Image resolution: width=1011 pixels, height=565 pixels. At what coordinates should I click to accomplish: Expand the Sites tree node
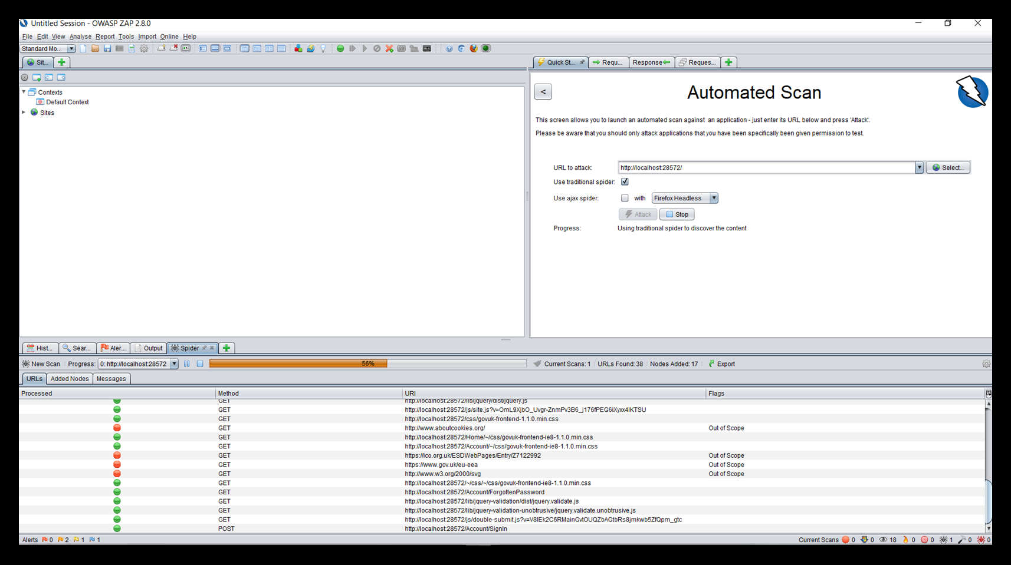coord(24,112)
